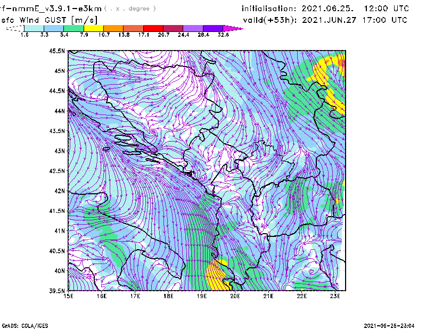Click the GrADS: COLA/IGES credit text

click(x=20, y=325)
